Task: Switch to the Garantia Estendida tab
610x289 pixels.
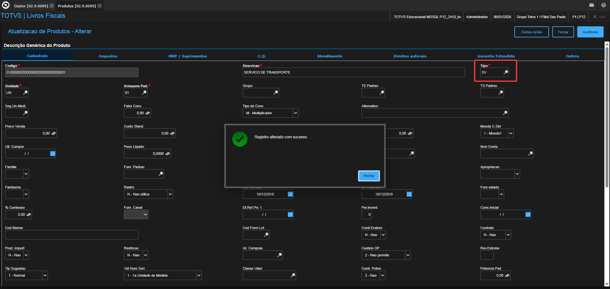Action: click(x=496, y=56)
